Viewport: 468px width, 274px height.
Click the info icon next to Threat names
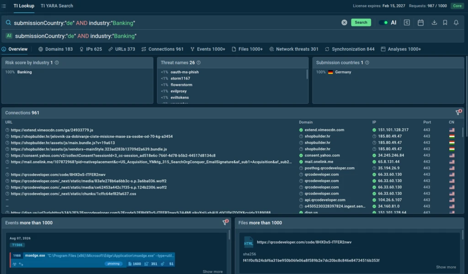(198, 63)
